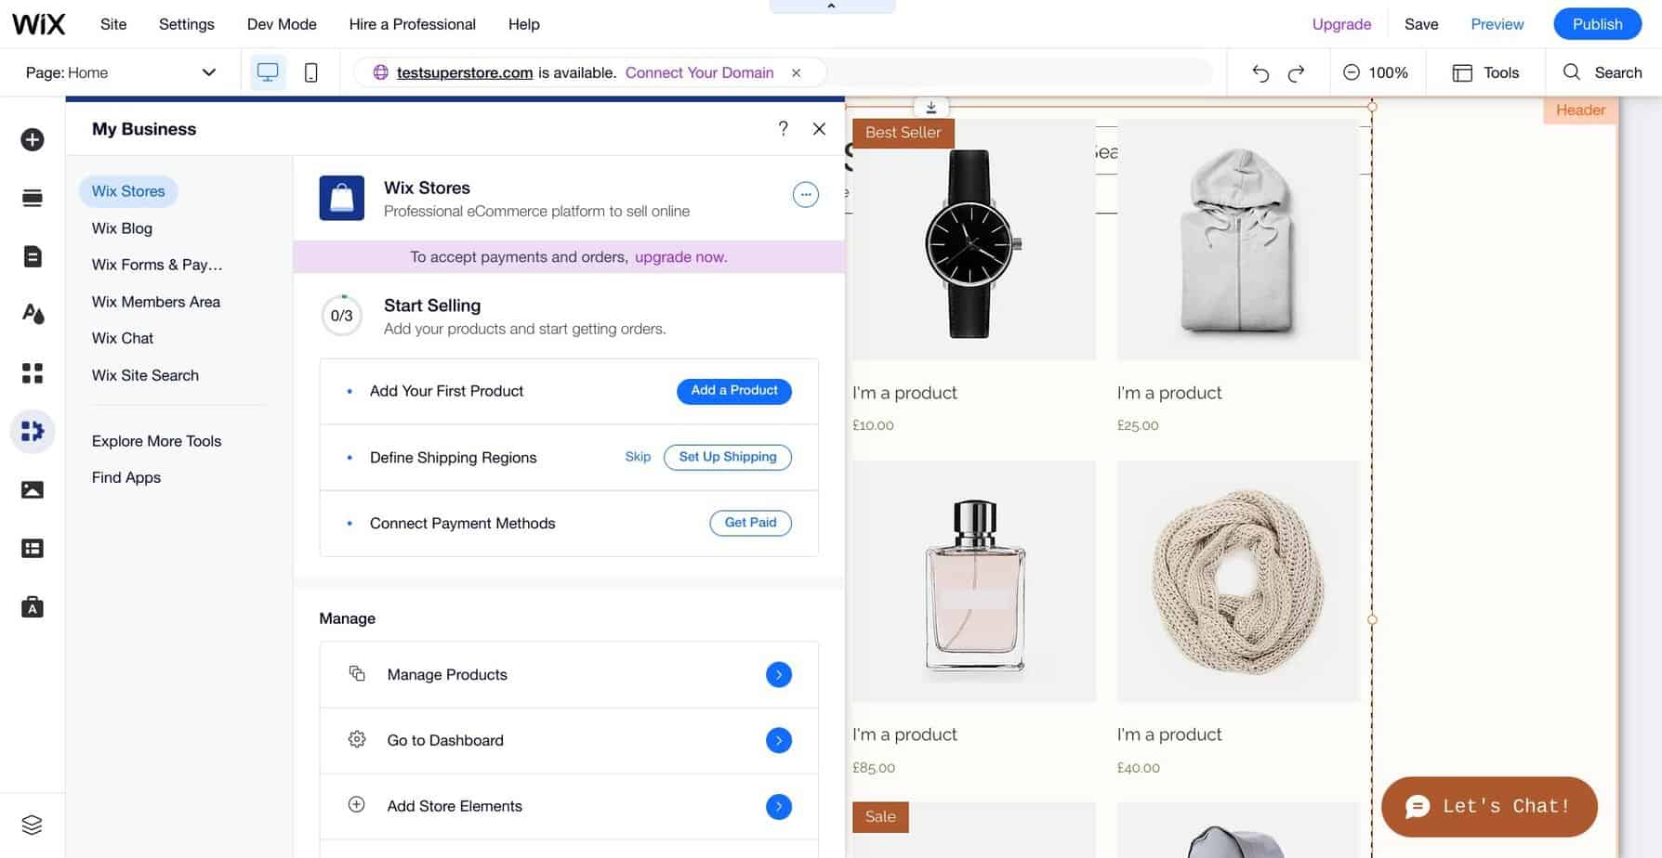This screenshot has width=1662, height=858.
Task: Switch to desktop view icon
Action: tap(268, 72)
